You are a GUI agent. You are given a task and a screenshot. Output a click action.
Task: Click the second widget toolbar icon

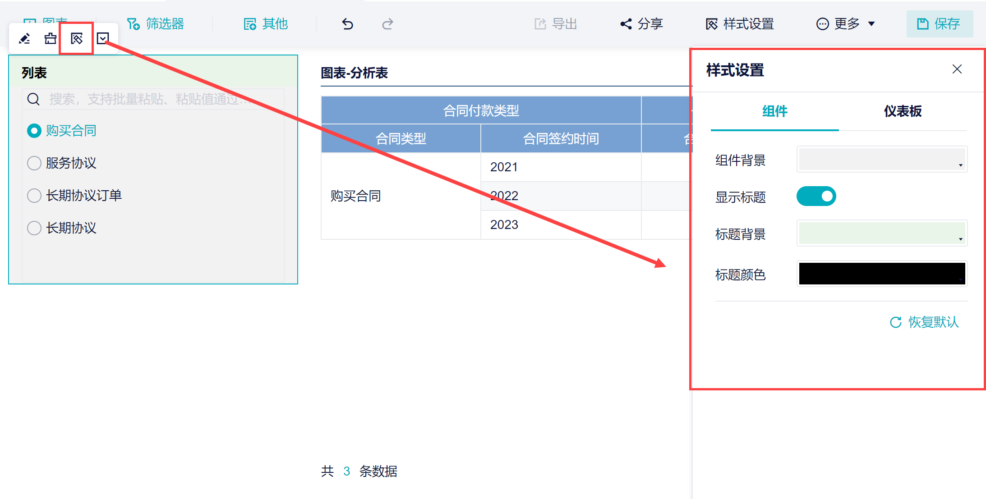pos(51,39)
